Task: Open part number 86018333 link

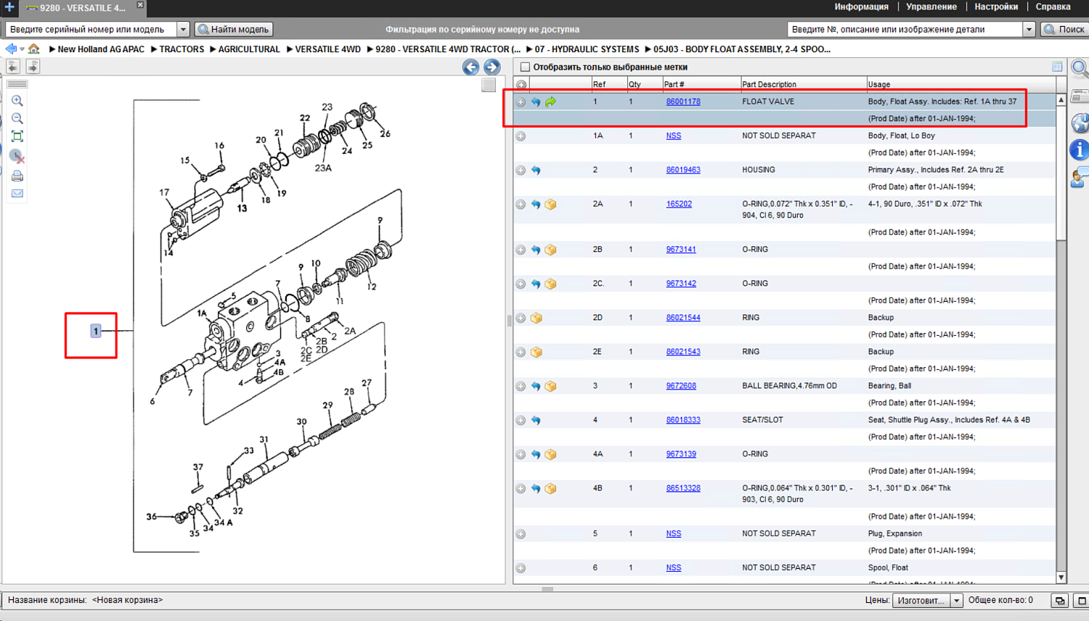Action: (683, 420)
